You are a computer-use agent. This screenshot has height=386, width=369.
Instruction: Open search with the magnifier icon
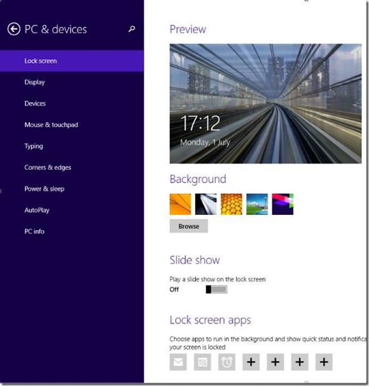[x=131, y=29]
